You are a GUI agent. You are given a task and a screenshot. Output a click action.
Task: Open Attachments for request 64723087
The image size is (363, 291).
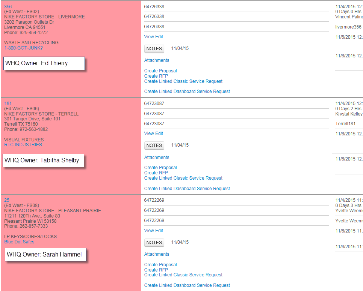157,157
